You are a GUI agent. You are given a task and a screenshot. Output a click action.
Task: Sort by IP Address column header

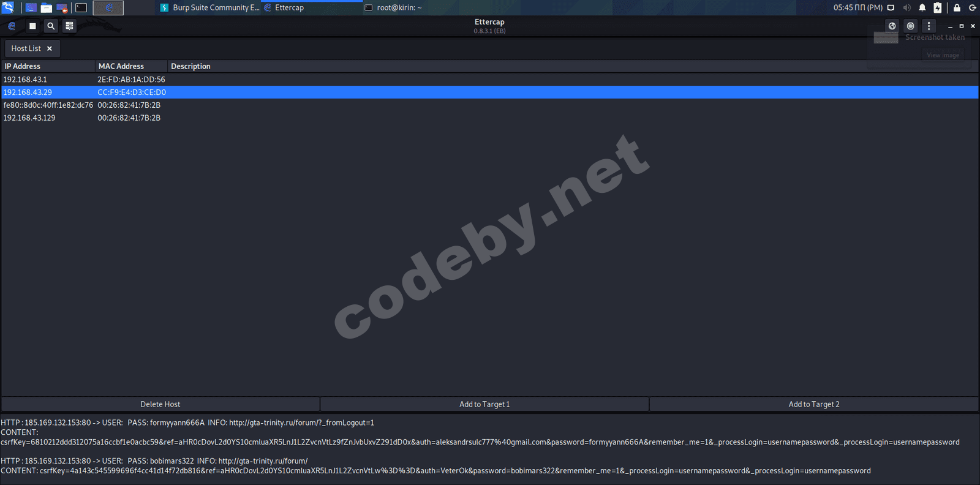pos(48,66)
